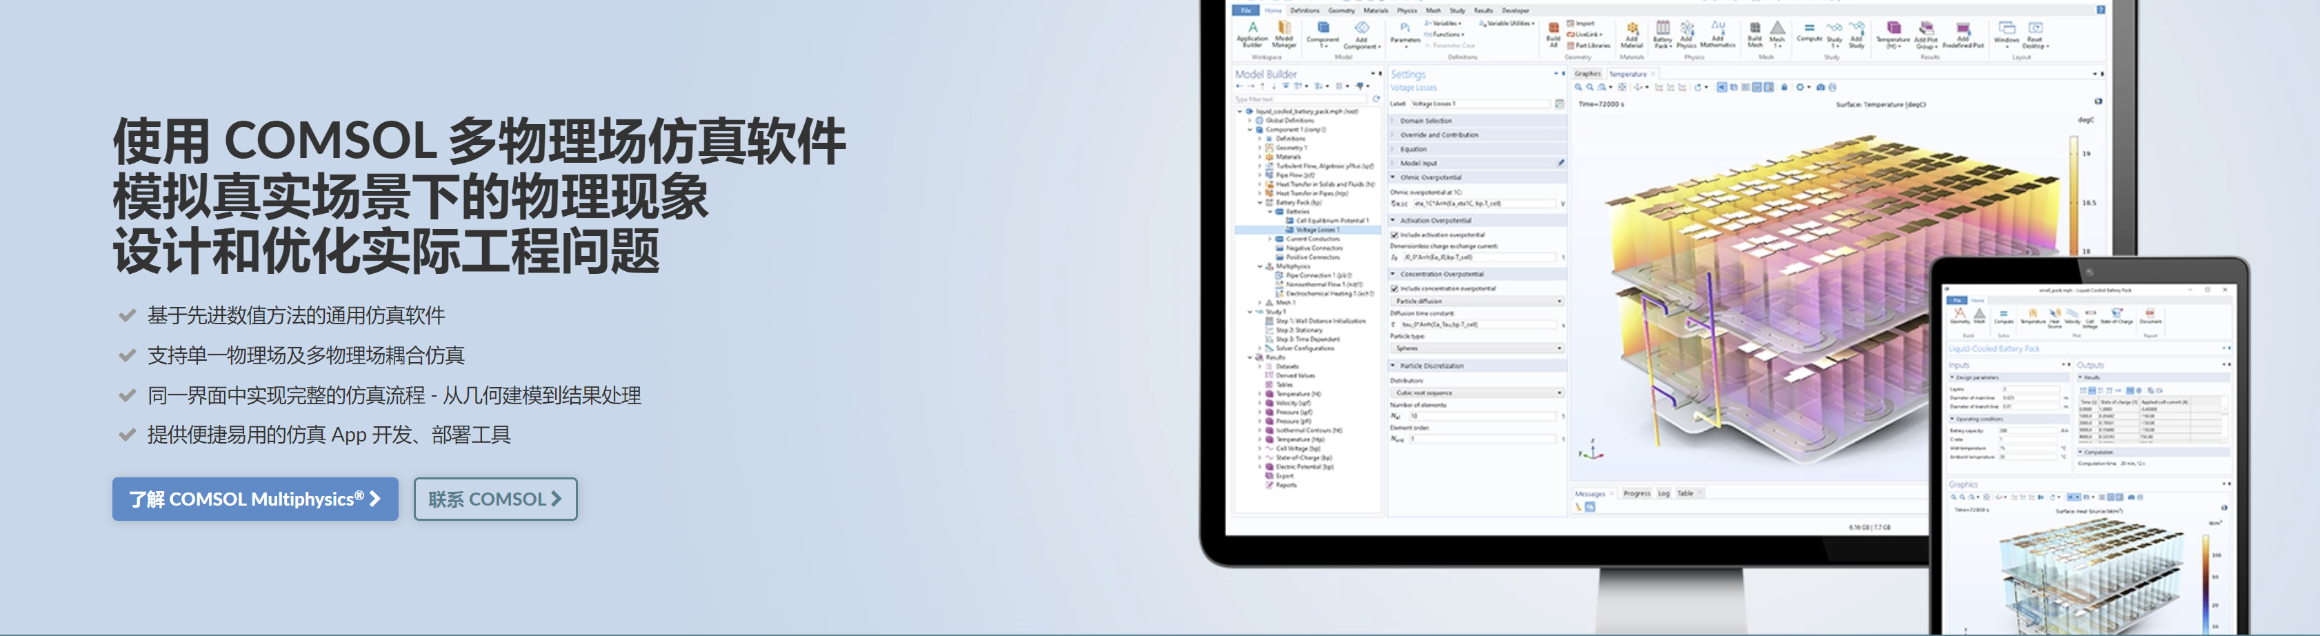Switch to the Definitions ribbon tab
Screen dimensions: 2320x636
1304,10
